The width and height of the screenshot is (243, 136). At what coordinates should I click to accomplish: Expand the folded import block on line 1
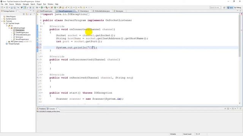(42, 14)
